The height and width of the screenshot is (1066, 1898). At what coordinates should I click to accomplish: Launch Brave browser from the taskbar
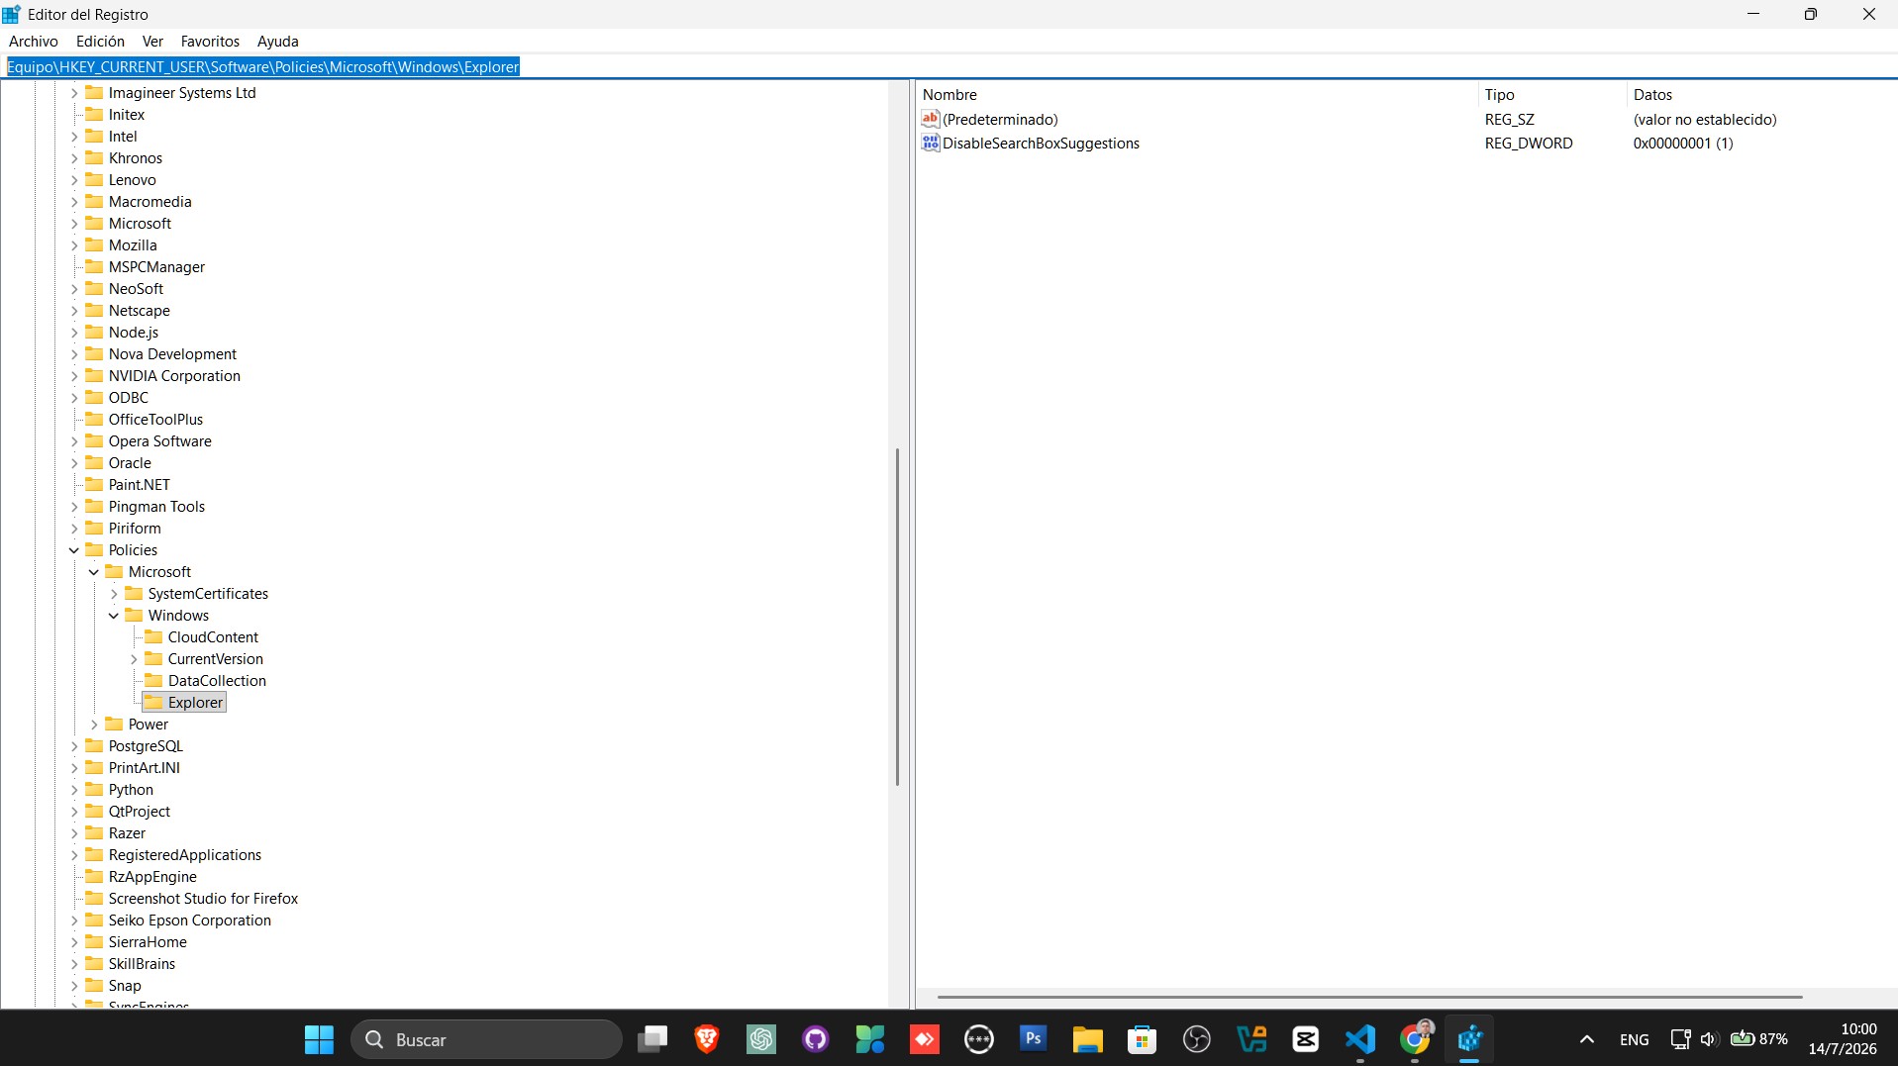(x=707, y=1039)
